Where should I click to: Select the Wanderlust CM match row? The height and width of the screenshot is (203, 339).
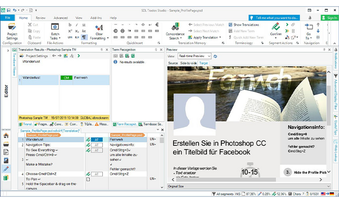click(x=64, y=80)
